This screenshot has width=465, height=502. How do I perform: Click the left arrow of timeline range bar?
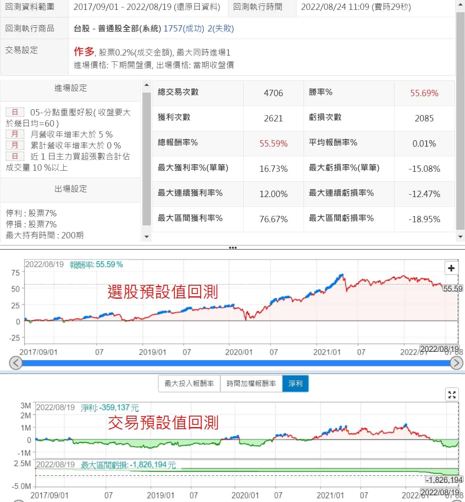[15, 363]
